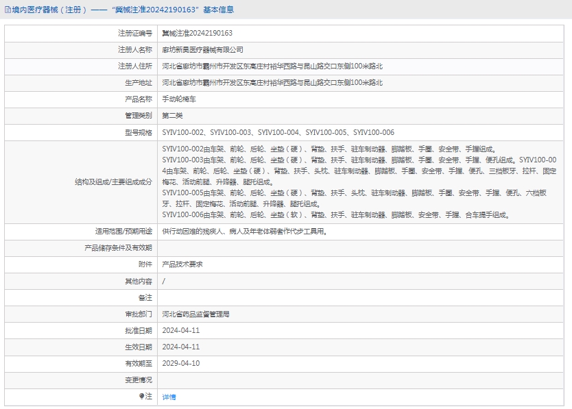This screenshot has height=409, width=572.
Task: Click the registrant name 廊坊新昊医疗器械有限公司
Action: pos(202,49)
